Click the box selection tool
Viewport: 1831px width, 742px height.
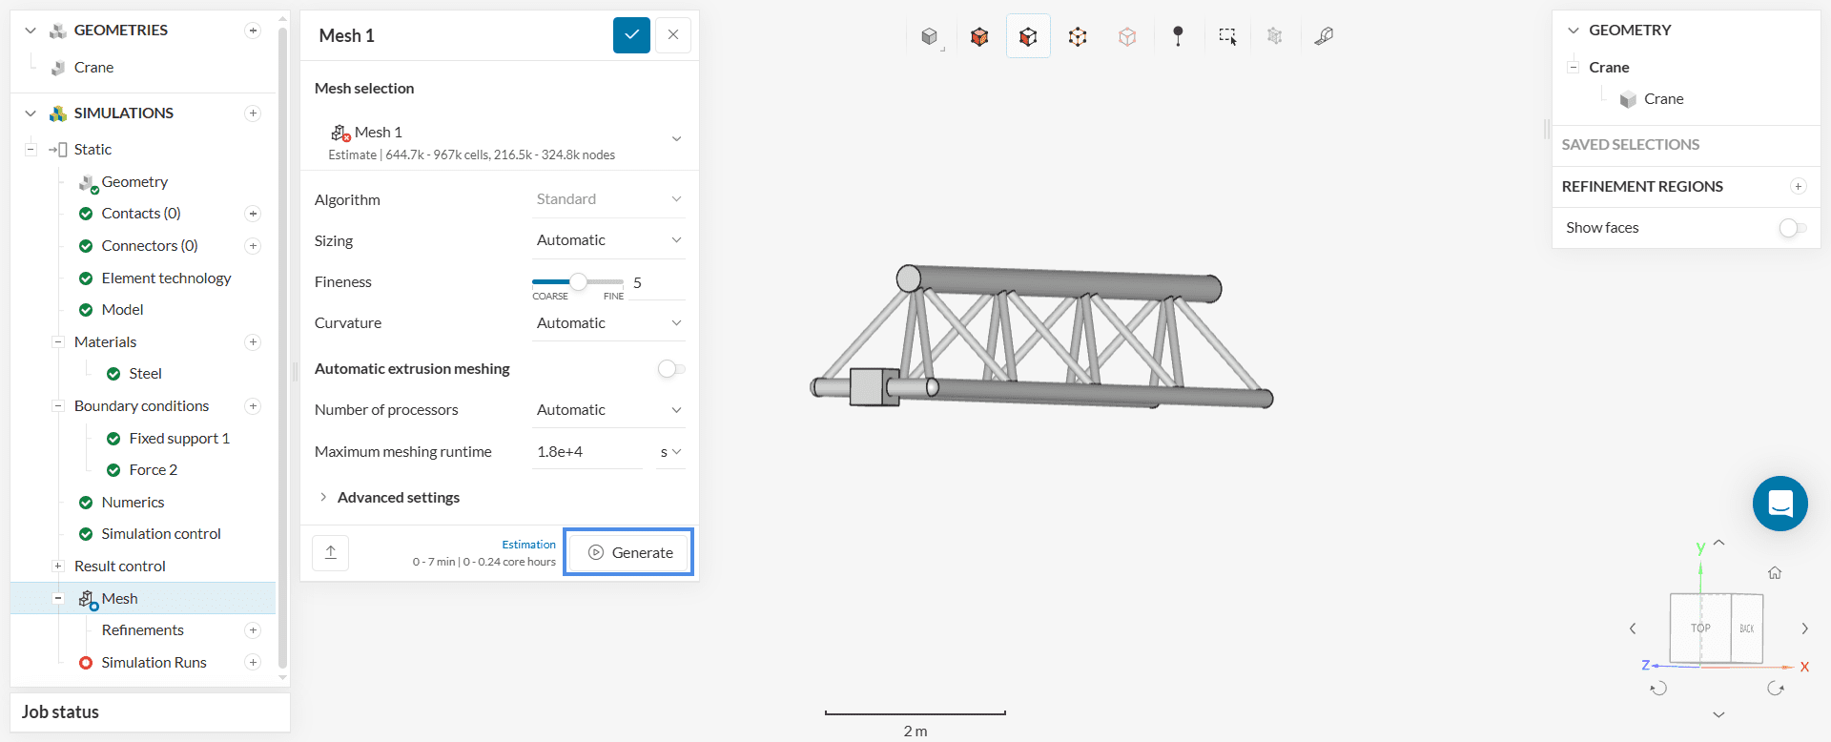click(x=1227, y=36)
